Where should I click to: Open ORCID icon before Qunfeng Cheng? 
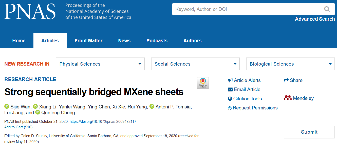(38, 112)
